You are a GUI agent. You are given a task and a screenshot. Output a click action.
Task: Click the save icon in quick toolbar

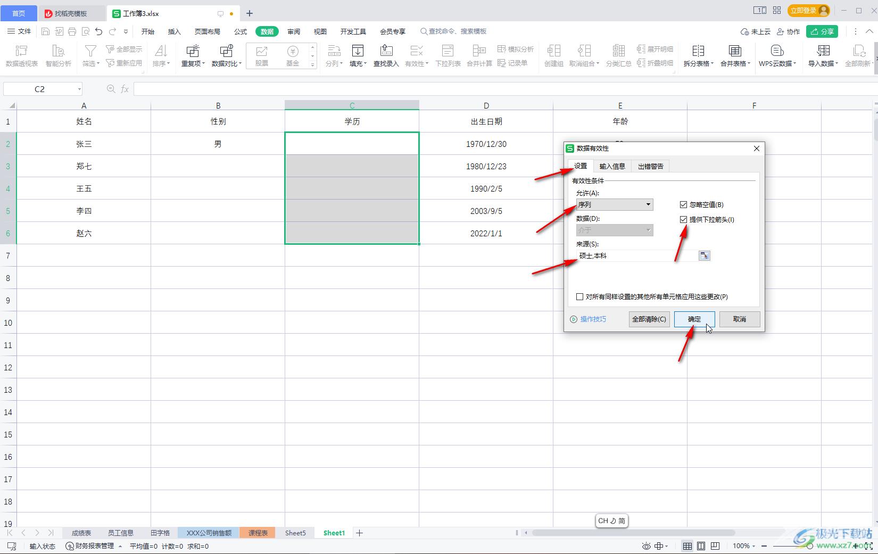click(x=45, y=31)
